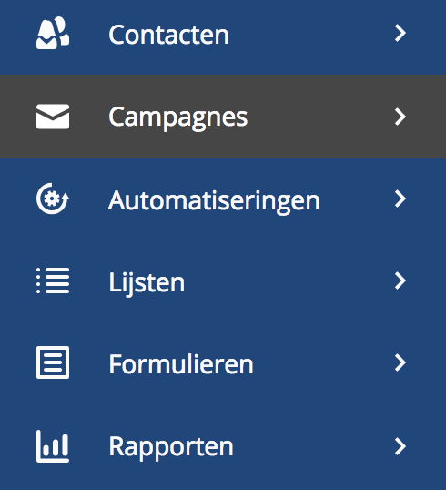Expand the Rapporten chevron arrow
Viewport: 446px width, 490px height.
(400, 446)
